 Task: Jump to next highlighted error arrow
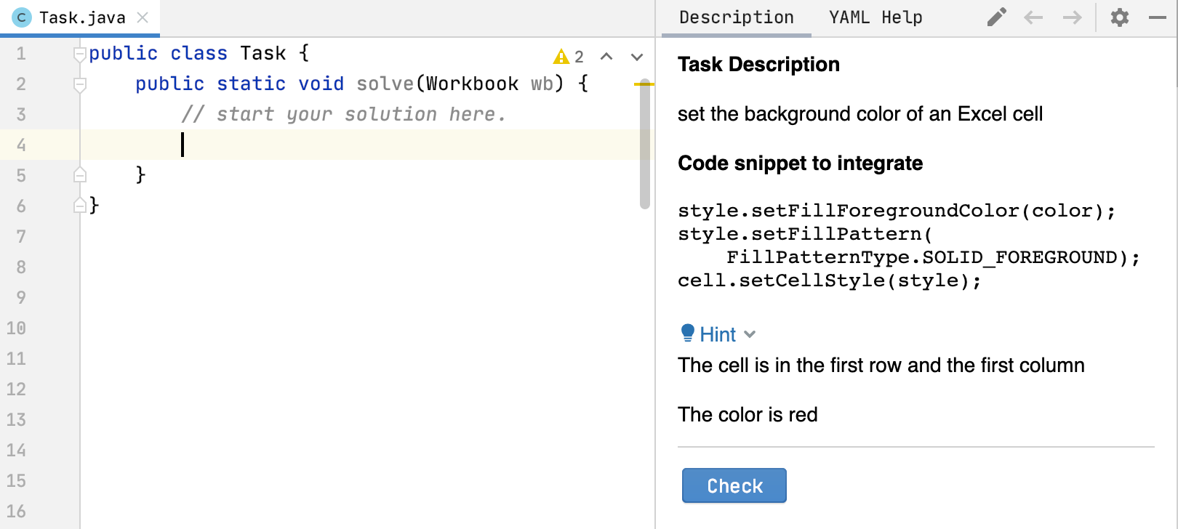point(637,57)
